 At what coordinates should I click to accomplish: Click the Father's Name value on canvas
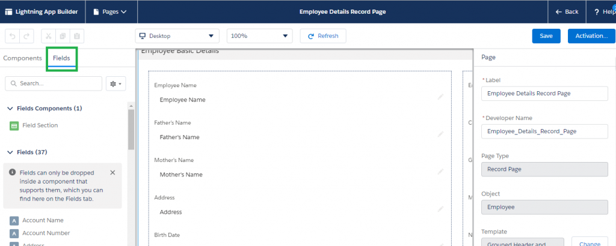[x=179, y=137]
